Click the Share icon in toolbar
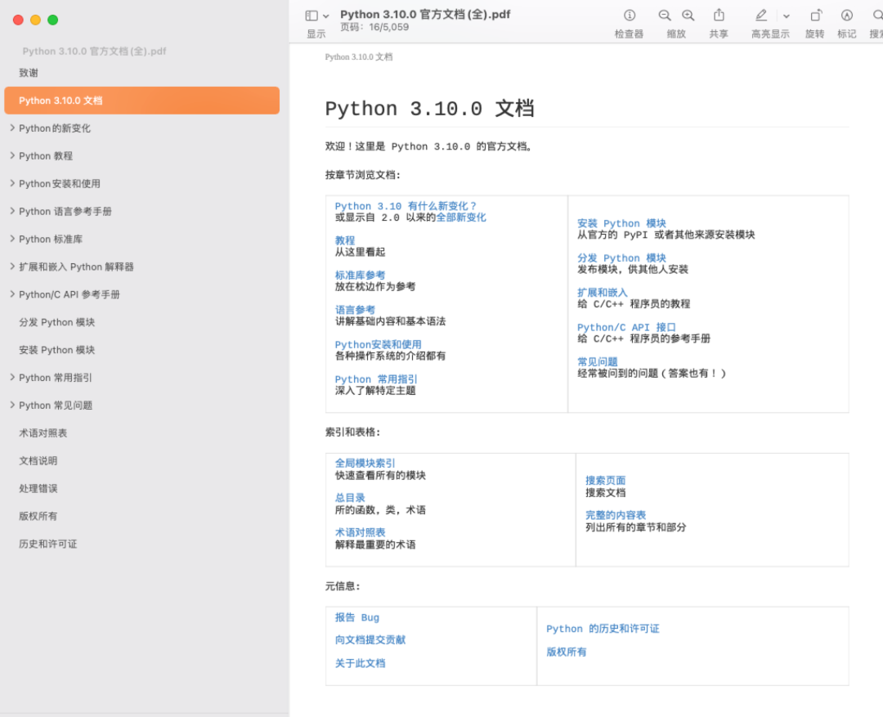The width and height of the screenshot is (883, 717). coord(719,16)
